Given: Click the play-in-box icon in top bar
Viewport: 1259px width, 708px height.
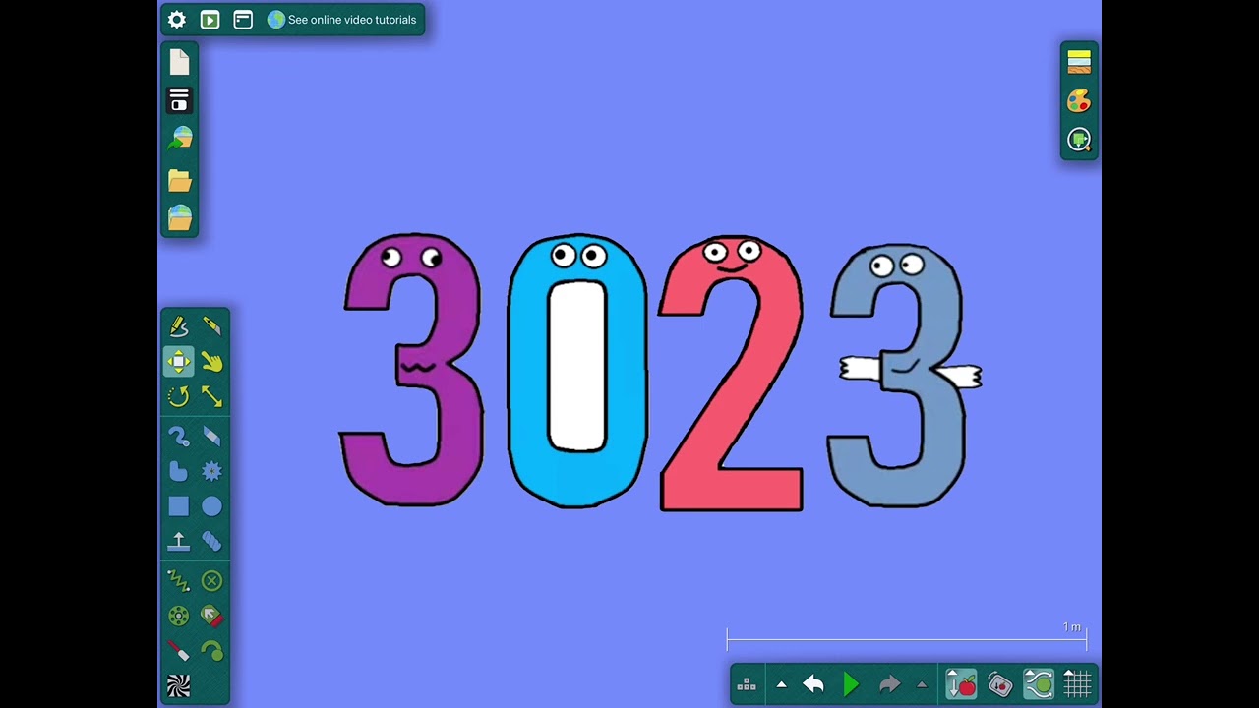Looking at the screenshot, I should [x=210, y=20].
